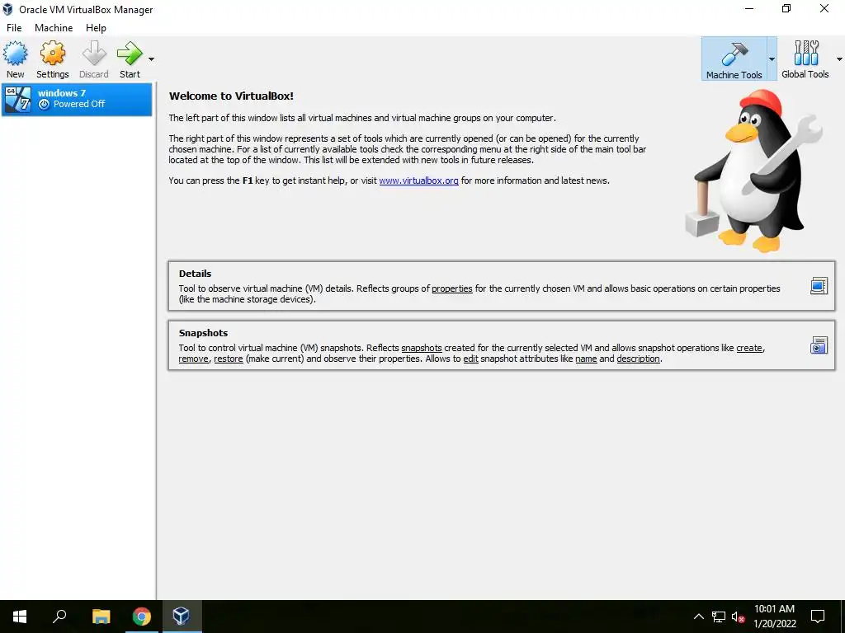Screen dimensions: 845x633
Task: Launch Google Chrome from taskbar
Action: pyautogui.click(x=142, y=617)
